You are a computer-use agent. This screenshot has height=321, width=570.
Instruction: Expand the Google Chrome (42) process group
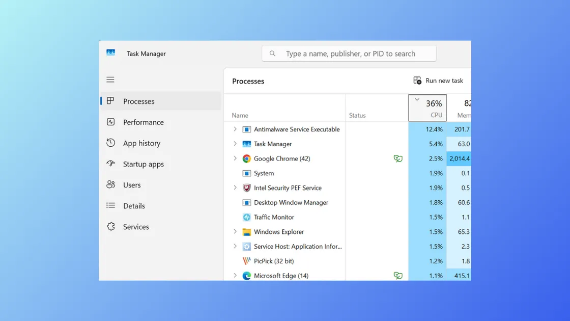coord(235,158)
